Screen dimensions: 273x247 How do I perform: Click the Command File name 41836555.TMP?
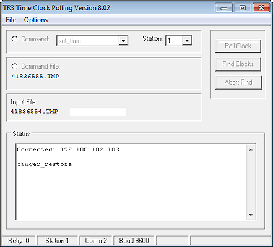coord(35,77)
